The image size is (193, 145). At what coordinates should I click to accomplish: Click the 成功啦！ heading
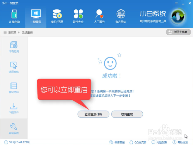[112, 76]
